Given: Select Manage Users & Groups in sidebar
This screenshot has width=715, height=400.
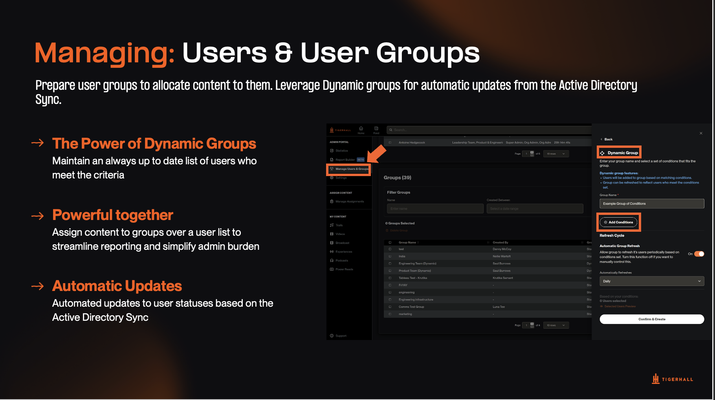Looking at the screenshot, I should (349, 169).
